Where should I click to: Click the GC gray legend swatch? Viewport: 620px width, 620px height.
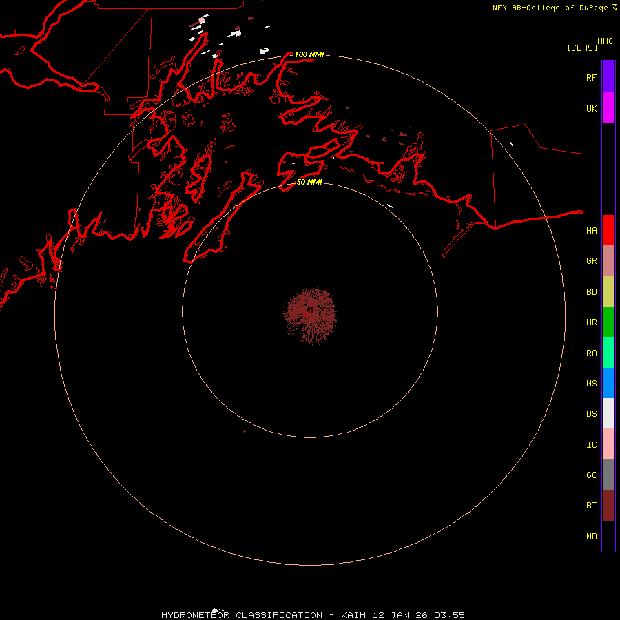[608, 475]
